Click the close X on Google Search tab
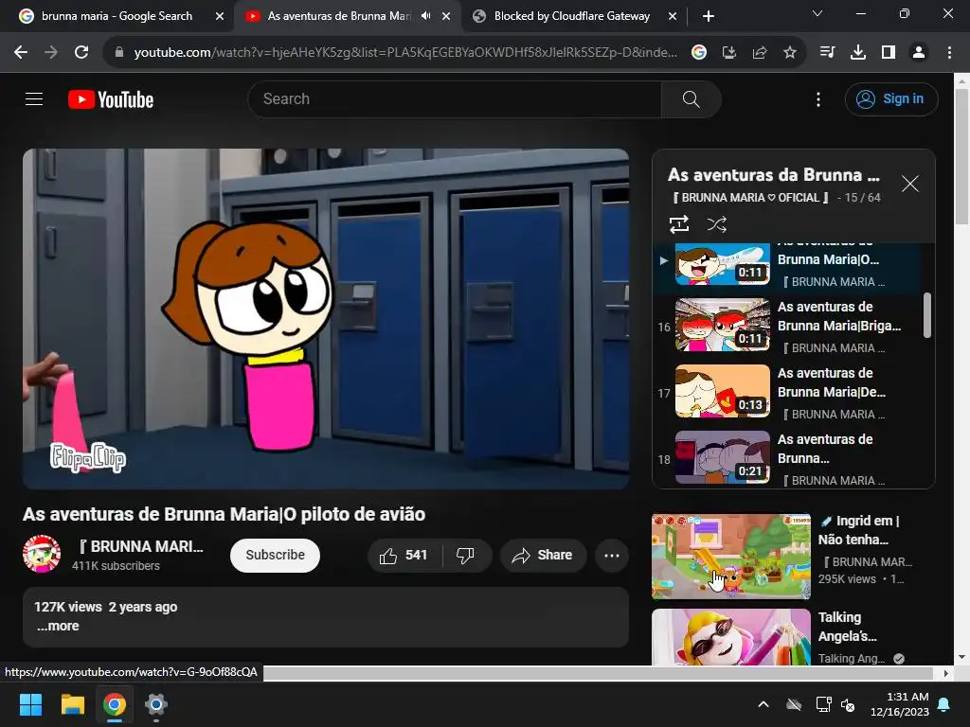970x727 pixels. coord(220,16)
